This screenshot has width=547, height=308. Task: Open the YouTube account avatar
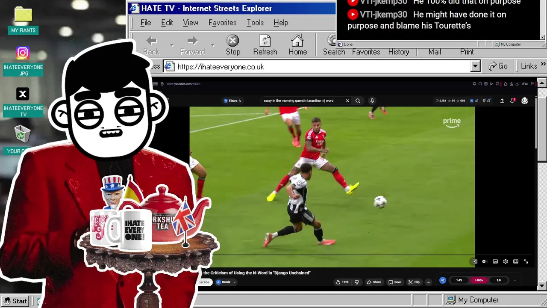click(525, 101)
